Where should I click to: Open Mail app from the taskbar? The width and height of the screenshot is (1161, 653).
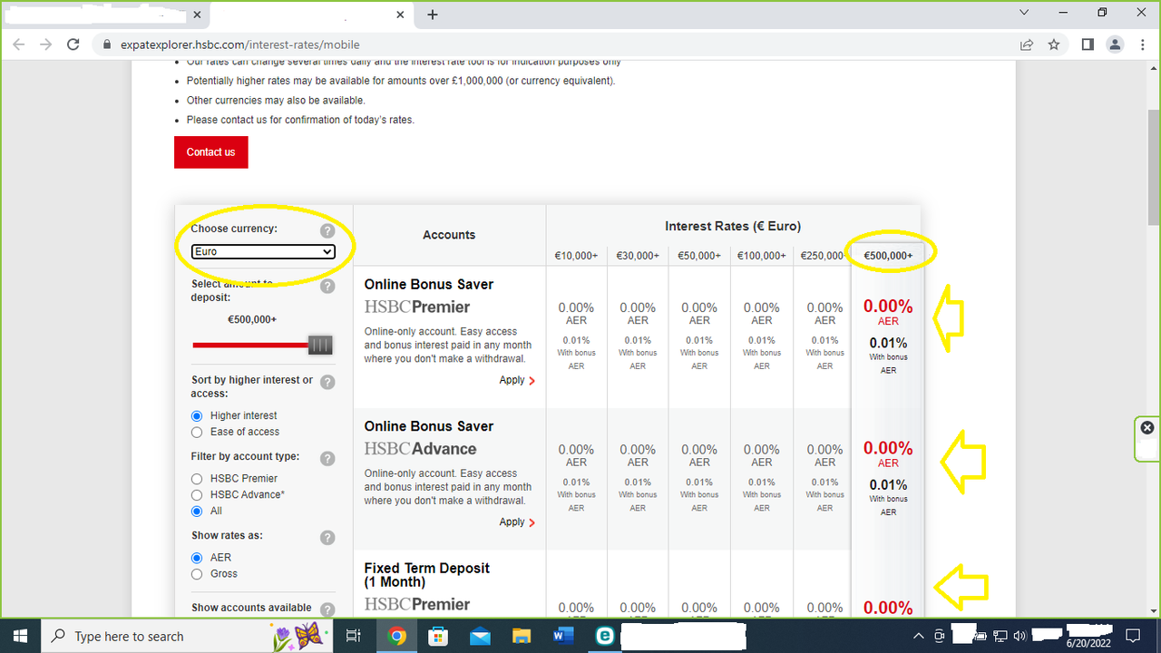(x=480, y=636)
